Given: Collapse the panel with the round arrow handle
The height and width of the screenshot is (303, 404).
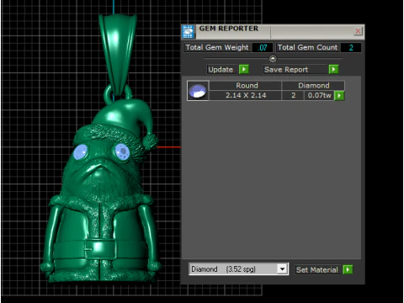Looking at the screenshot, I should [273, 58].
